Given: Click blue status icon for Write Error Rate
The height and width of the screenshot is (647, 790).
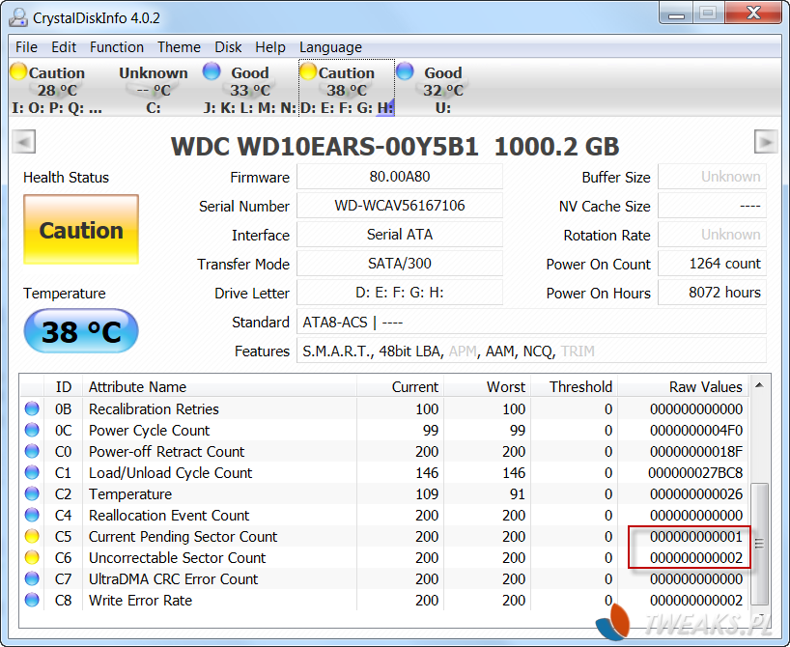Looking at the screenshot, I should (32, 600).
